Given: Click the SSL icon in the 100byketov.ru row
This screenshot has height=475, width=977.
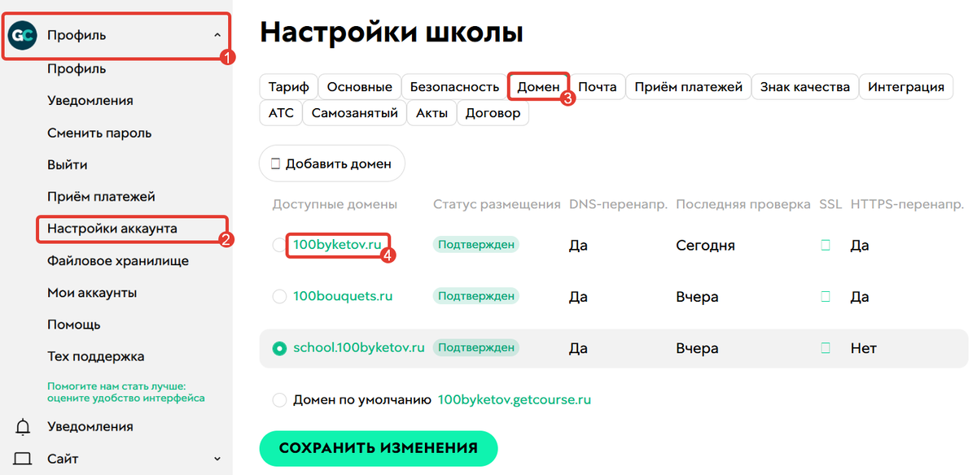Looking at the screenshot, I should (x=826, y=245).
